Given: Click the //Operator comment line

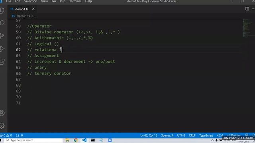Looking at the screenshot, I should click(39, 26).
